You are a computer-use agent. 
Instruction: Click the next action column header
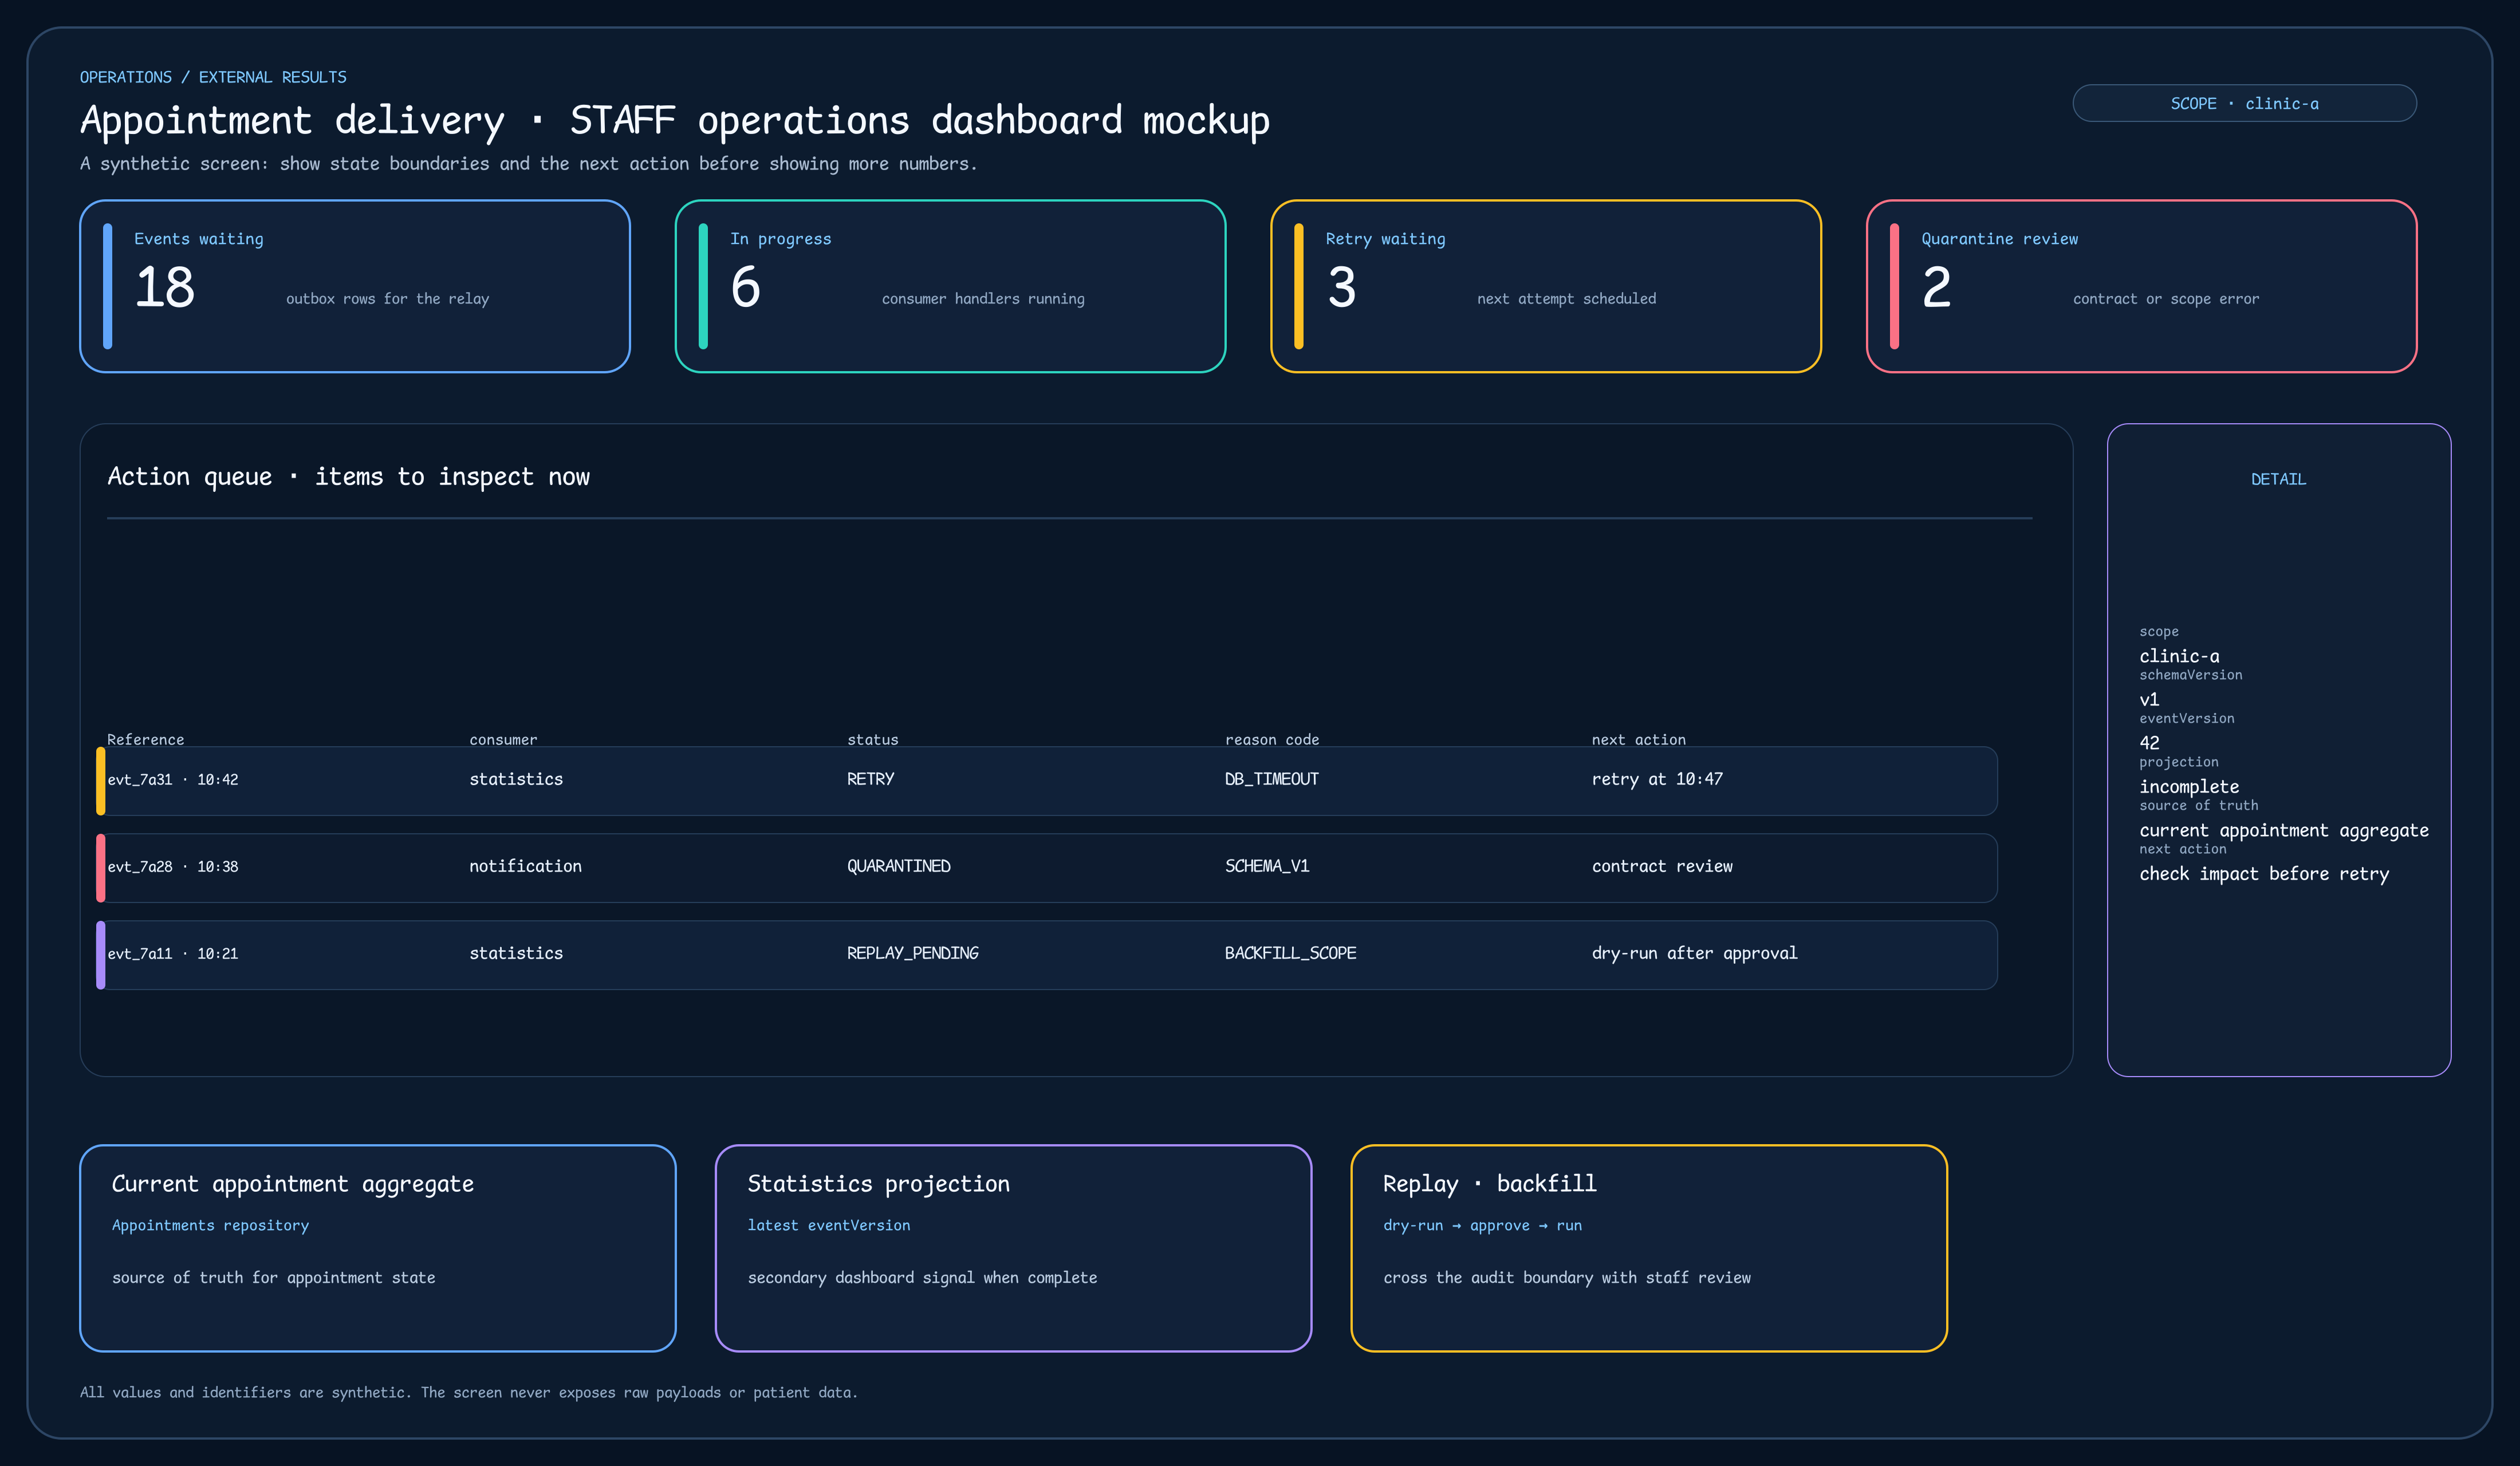1639,740
